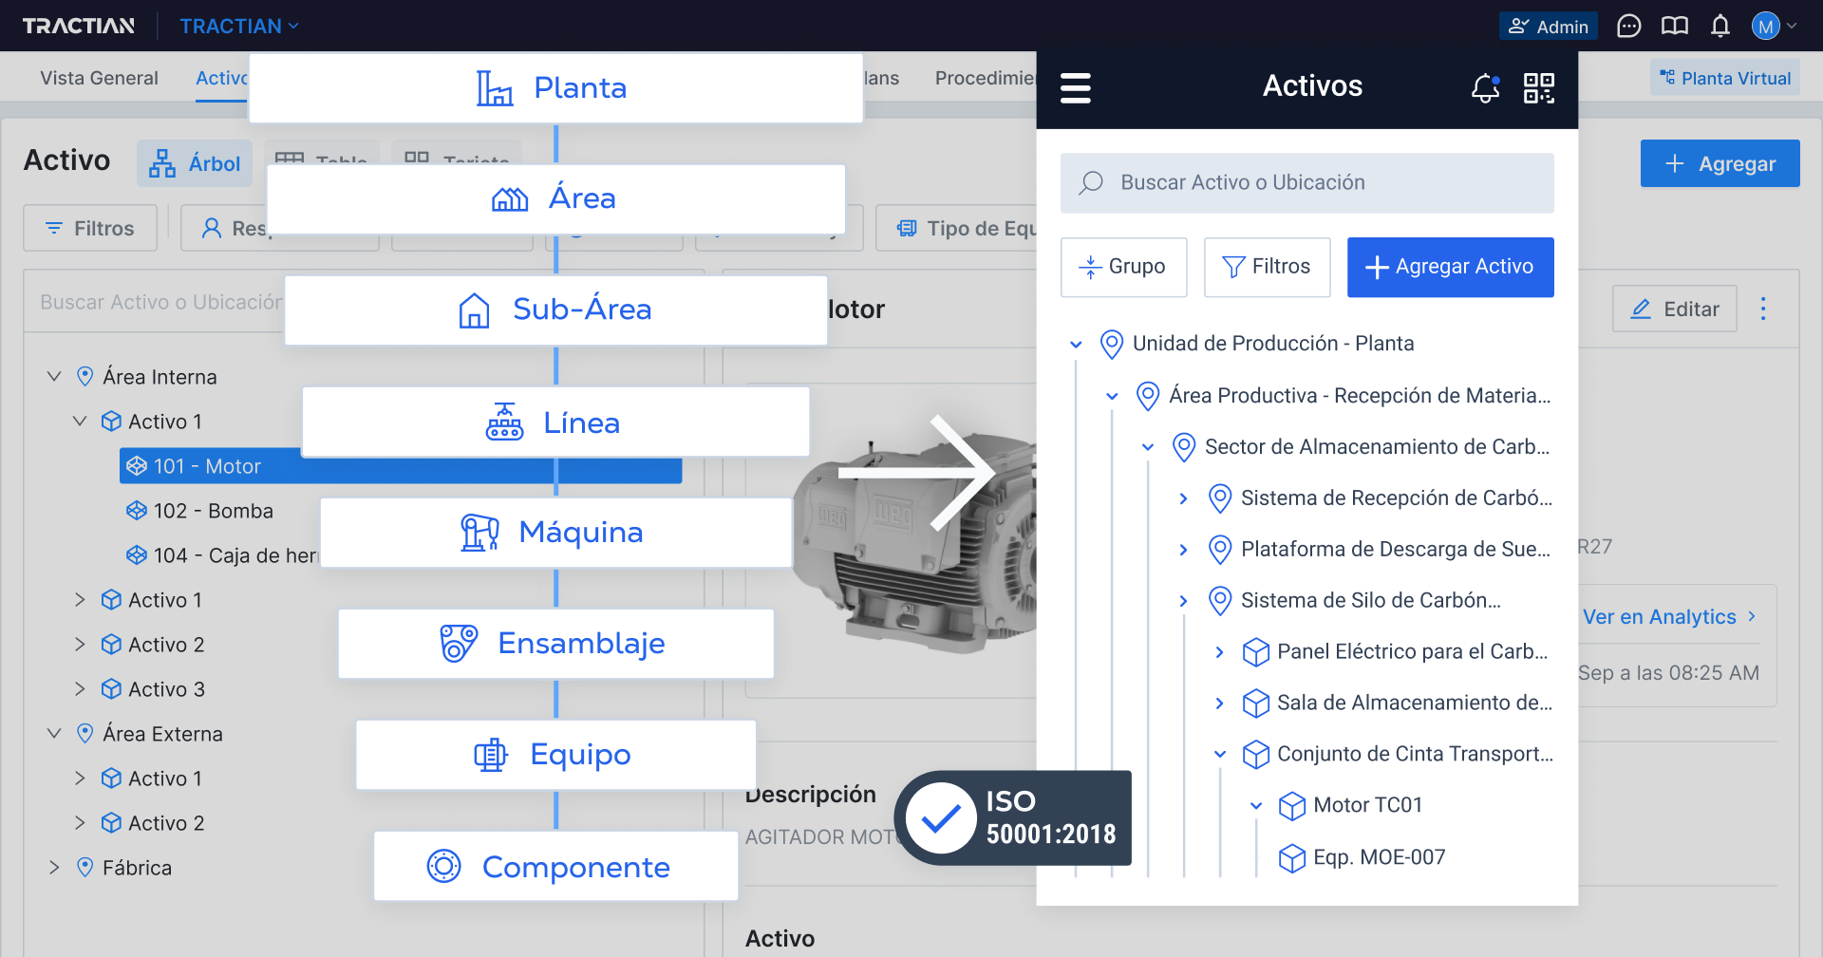Collapse the Área Interna tree node

click(x=53, y=376)
